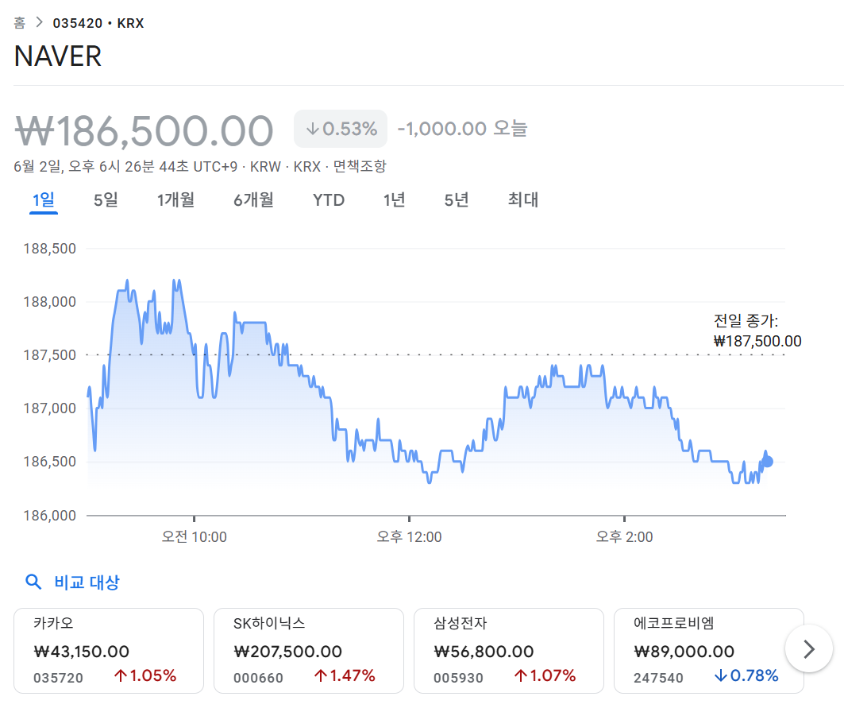Click the red up arrow on the SK하이닉스 card
844x712 pixels.
[x=321, y=675]
